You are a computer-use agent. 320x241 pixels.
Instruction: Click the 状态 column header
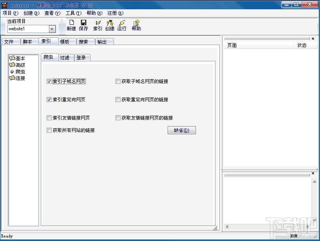[x=305, y=45]
